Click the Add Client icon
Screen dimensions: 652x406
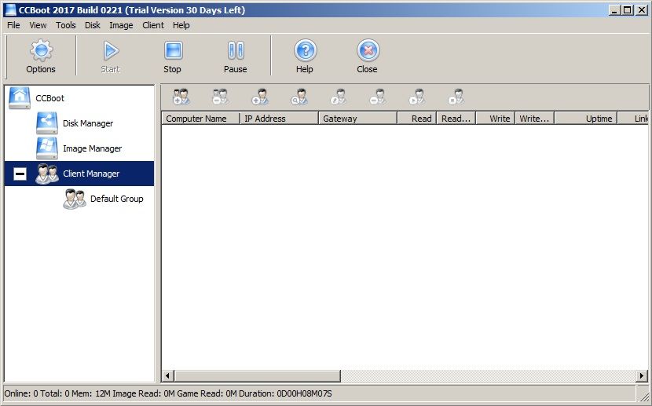(x=260, y=97)
